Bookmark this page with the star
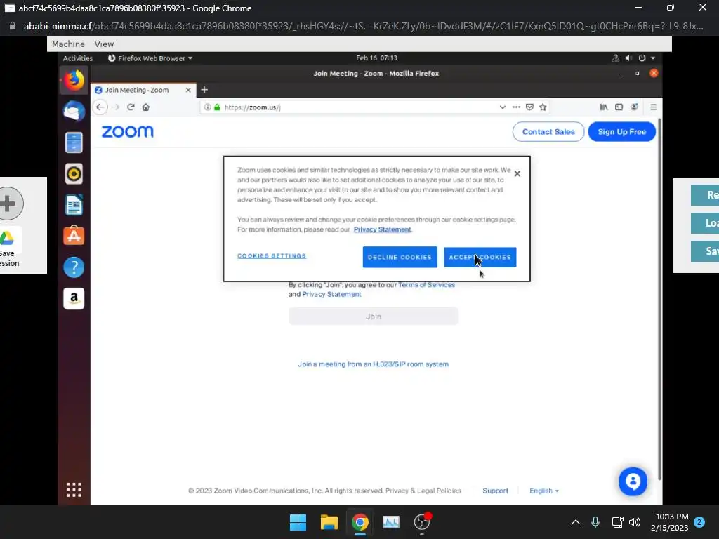The width and height of the screenshot is (719, 539). click(x=543, y=107)
